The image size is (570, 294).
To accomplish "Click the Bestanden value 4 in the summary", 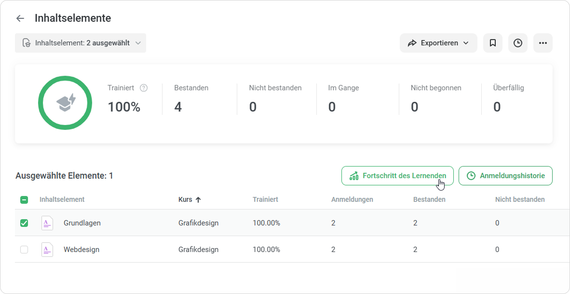I will click(x=178, y=107).
